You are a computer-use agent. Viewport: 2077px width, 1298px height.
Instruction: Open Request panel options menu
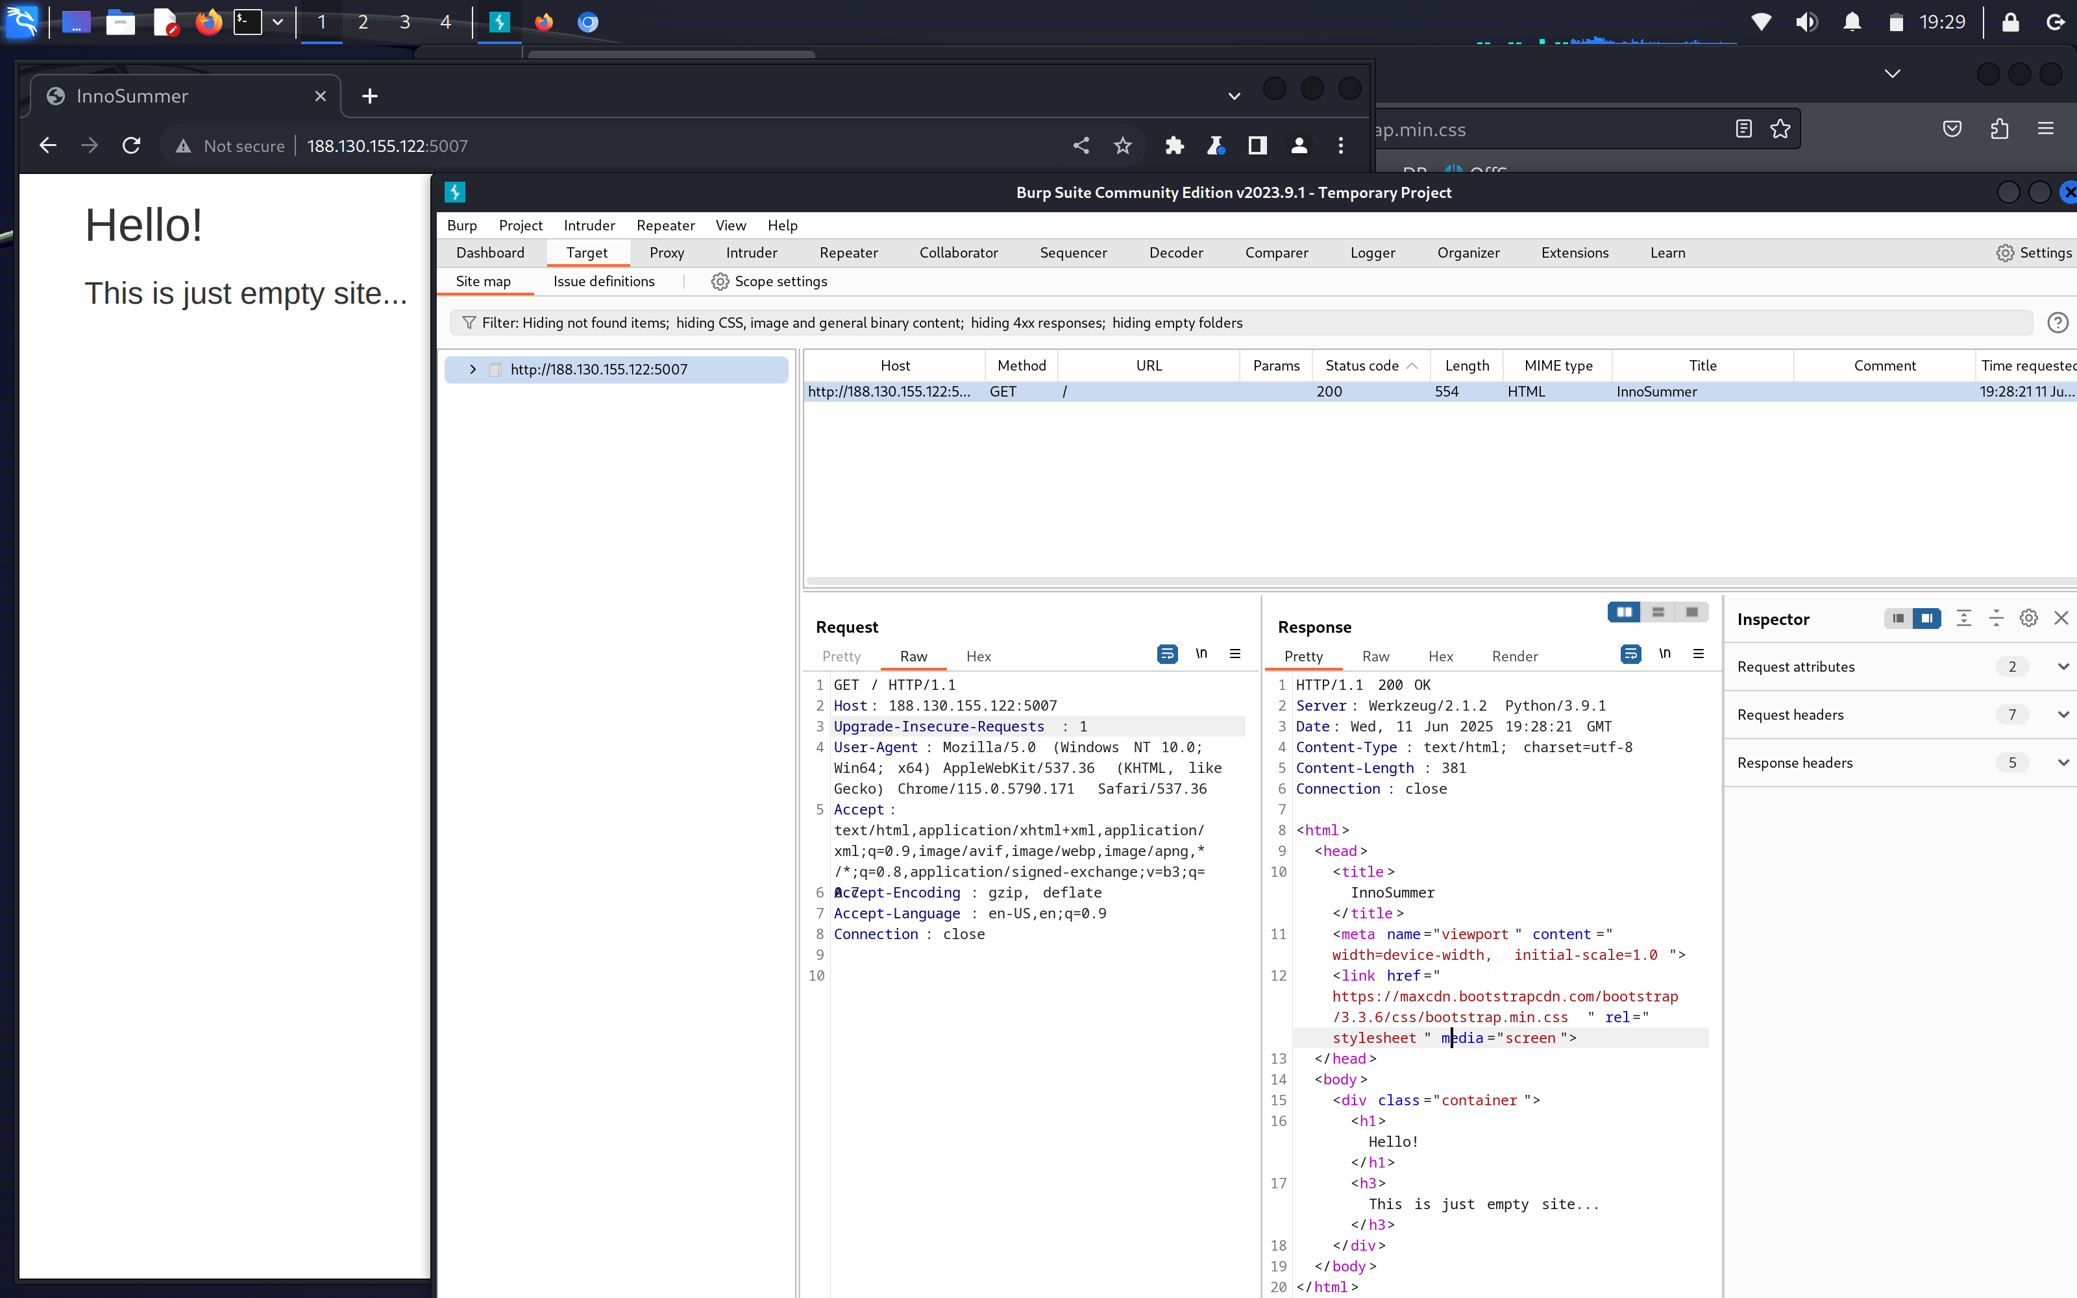click(x=1235, y=654)
